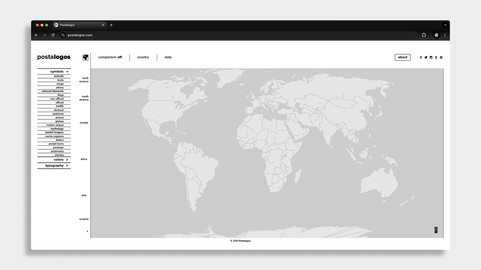
Task: Open browser extensions puzzle icon
Action: coord(424,35)
